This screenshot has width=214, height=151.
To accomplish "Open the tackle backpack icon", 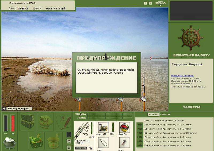I will 28,121.
